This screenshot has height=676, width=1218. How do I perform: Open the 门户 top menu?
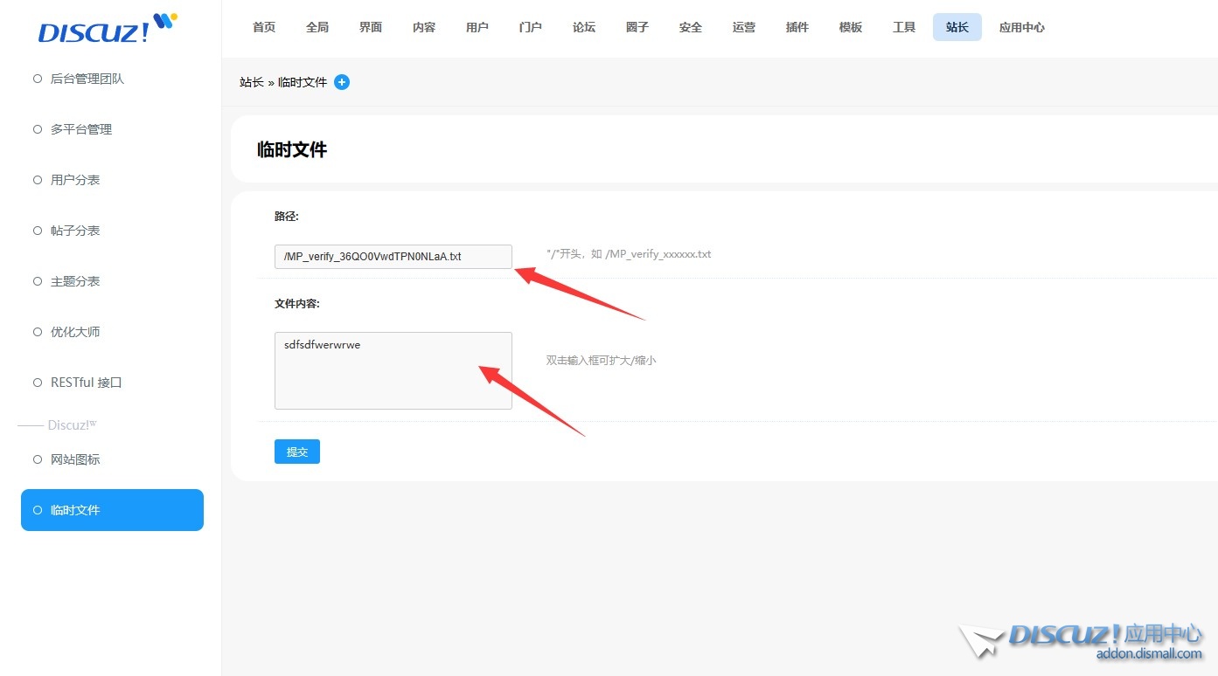tap(531, 27)
